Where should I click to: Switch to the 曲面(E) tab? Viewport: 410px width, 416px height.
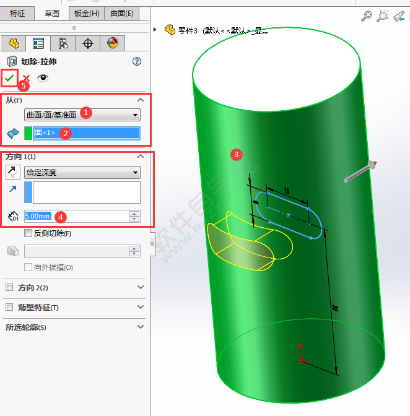coord(122,13)
